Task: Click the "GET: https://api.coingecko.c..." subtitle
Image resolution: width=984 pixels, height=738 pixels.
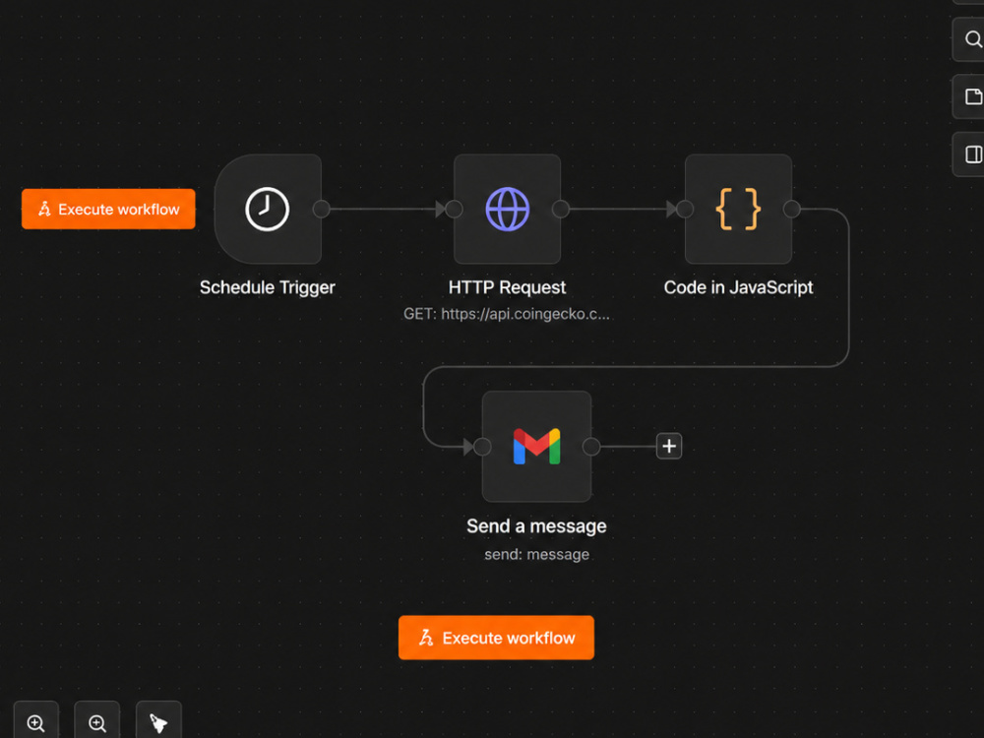Action: 507,314
